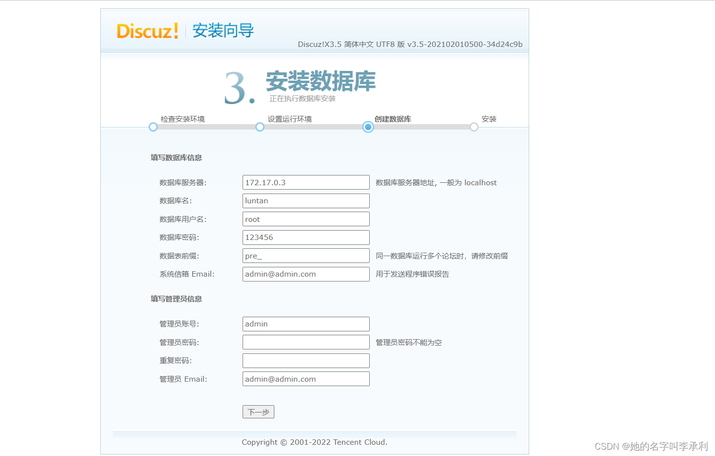Click the empty 重复密码 input field

(306, 360)
